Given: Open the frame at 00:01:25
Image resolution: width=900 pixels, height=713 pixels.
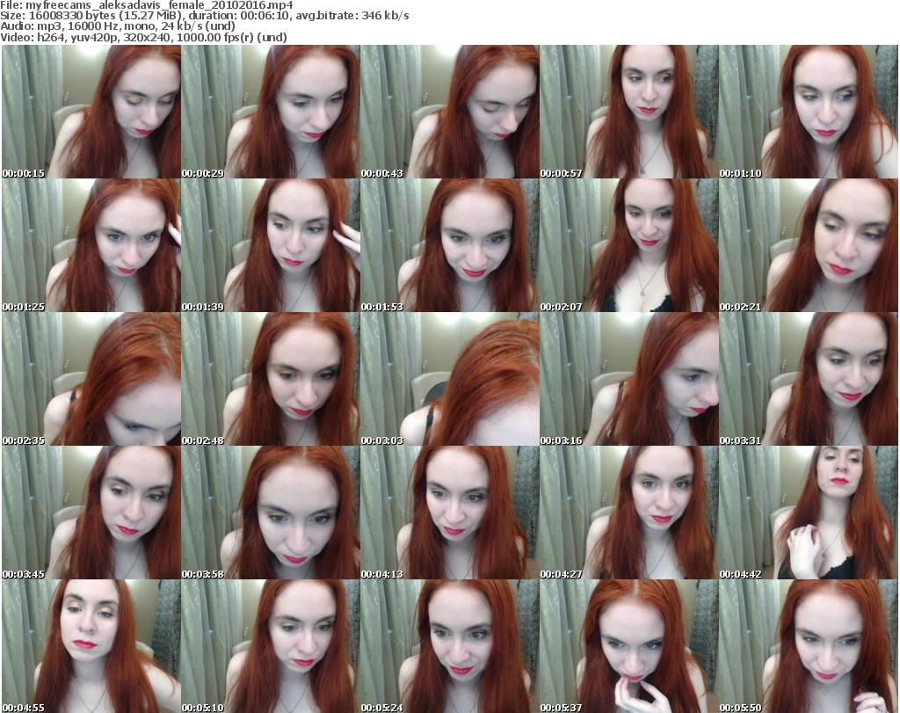Looking at the screenshot, I should [91, 245].
